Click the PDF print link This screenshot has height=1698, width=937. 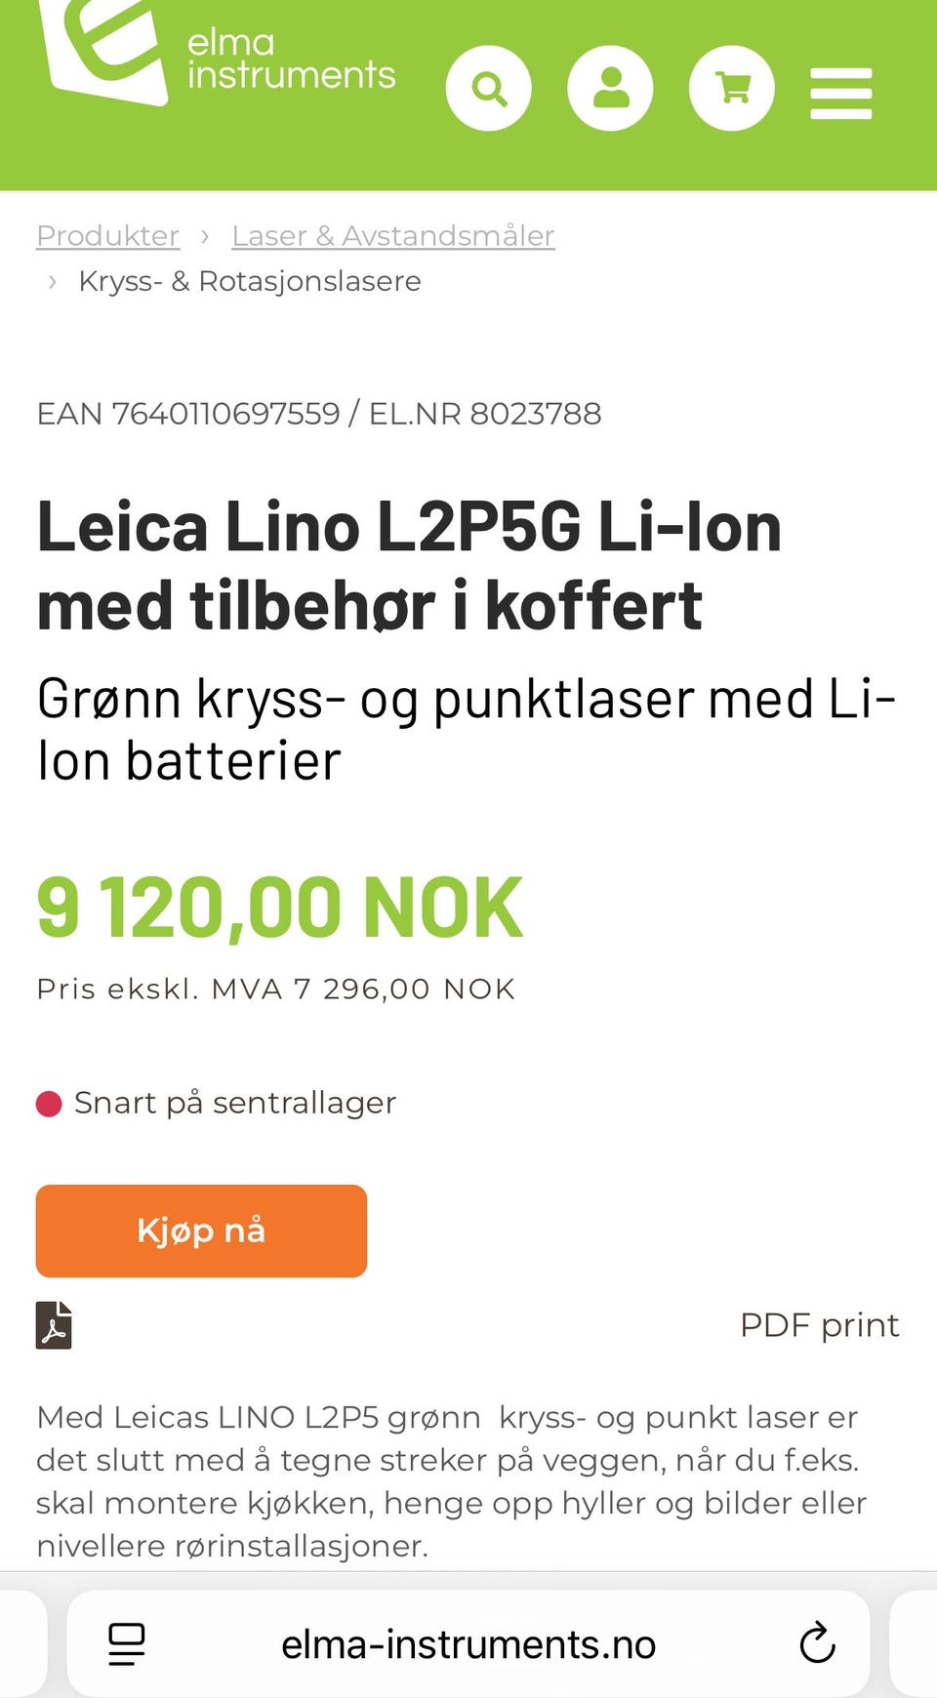tap(819, 1325)
